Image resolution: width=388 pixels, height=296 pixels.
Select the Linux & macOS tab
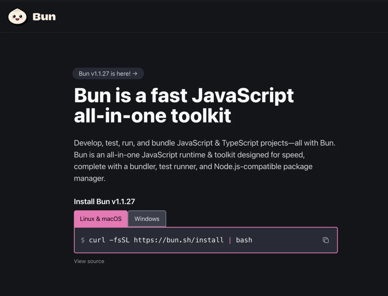(101, 219)
